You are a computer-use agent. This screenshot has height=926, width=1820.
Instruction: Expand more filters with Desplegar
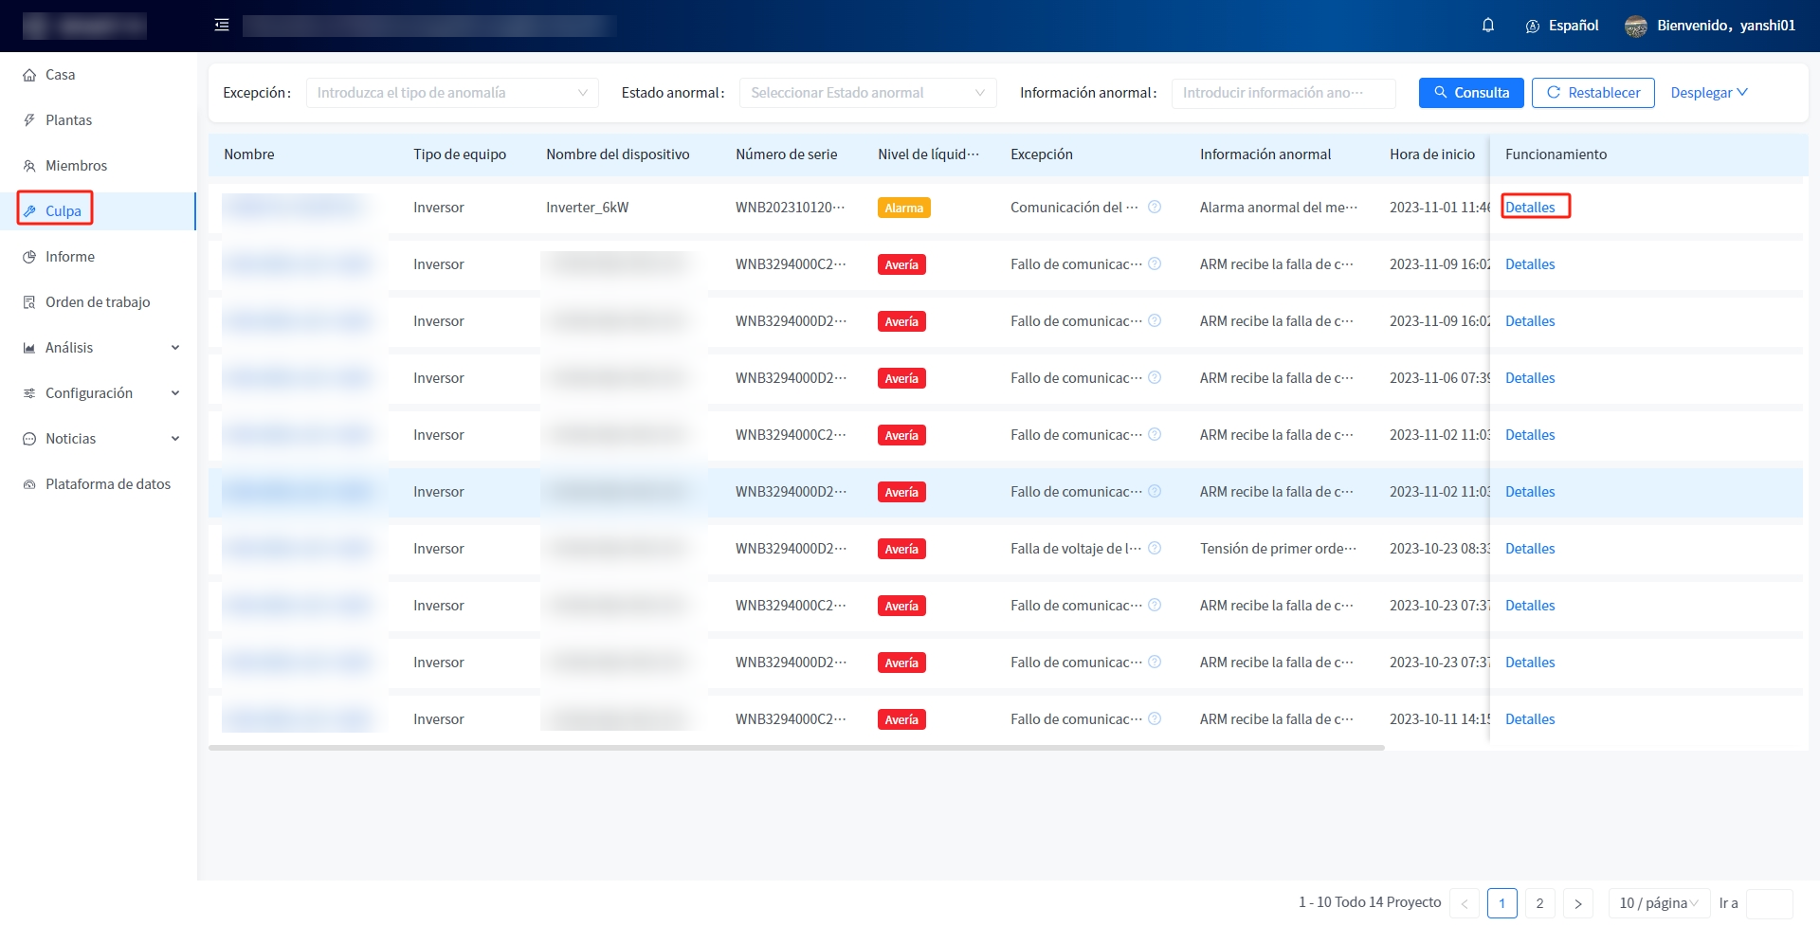point(1709,93)
